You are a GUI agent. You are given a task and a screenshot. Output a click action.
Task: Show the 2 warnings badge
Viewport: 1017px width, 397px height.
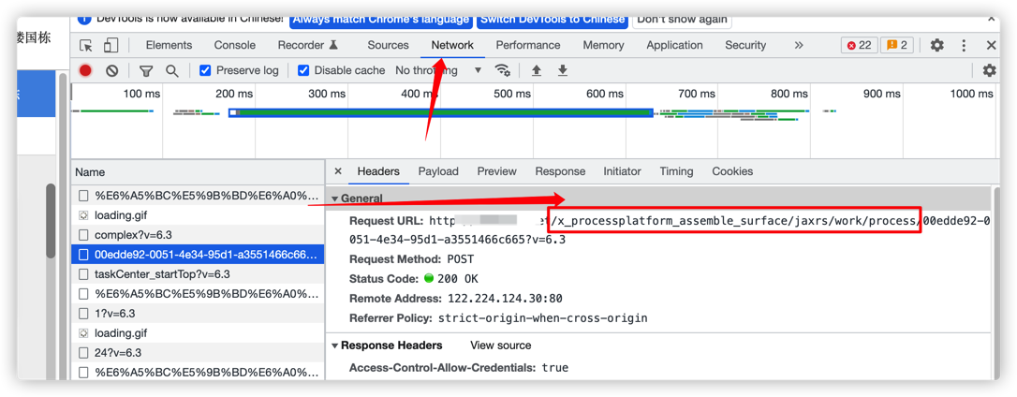[x=897, y=45]
